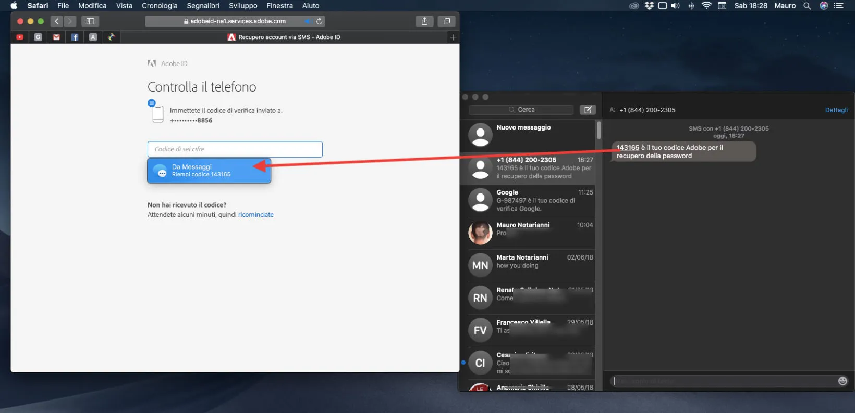
Task: Select the +1 (844) 200-2305 conversation
Action: (x=528, y=169)
